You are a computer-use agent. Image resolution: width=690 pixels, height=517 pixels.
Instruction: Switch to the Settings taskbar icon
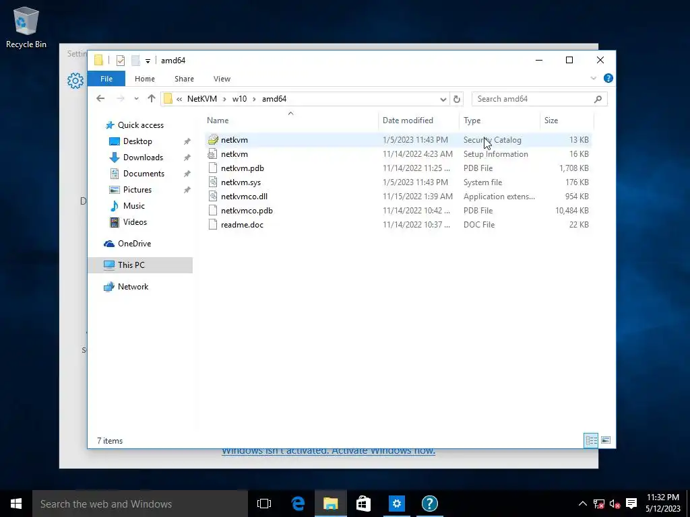(x=396, y=504)
